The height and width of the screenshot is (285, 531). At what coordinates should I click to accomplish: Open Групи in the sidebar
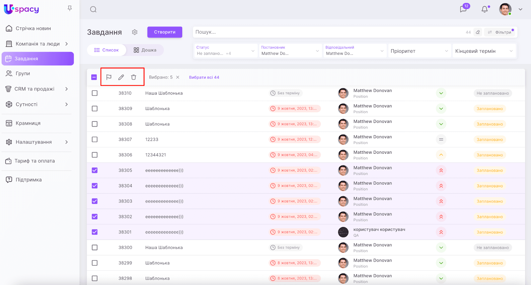coord(23,74)
